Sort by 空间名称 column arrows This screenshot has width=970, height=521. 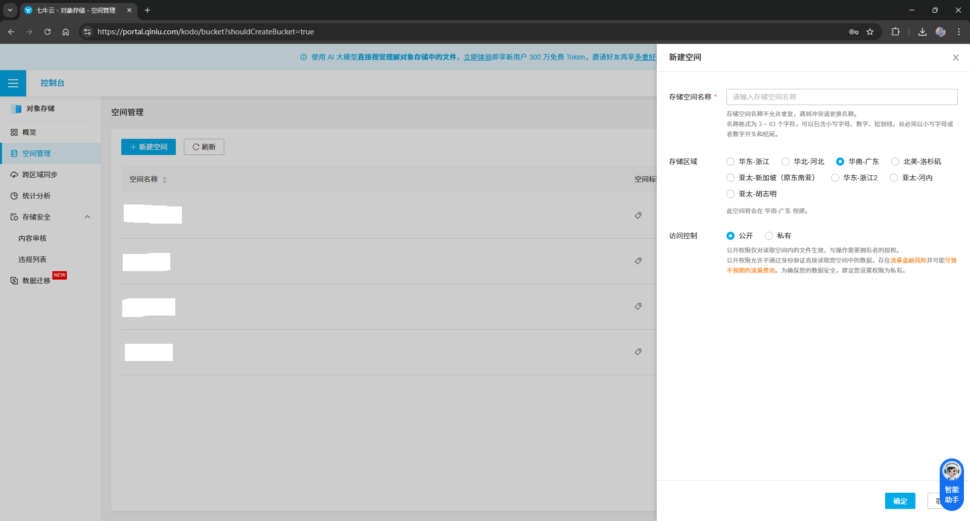pos(165,180)
